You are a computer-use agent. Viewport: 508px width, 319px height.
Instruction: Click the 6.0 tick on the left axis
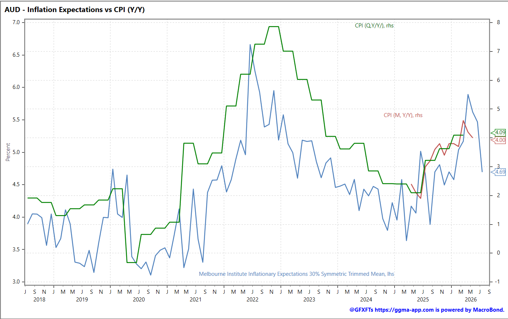[x=16, y=87]
